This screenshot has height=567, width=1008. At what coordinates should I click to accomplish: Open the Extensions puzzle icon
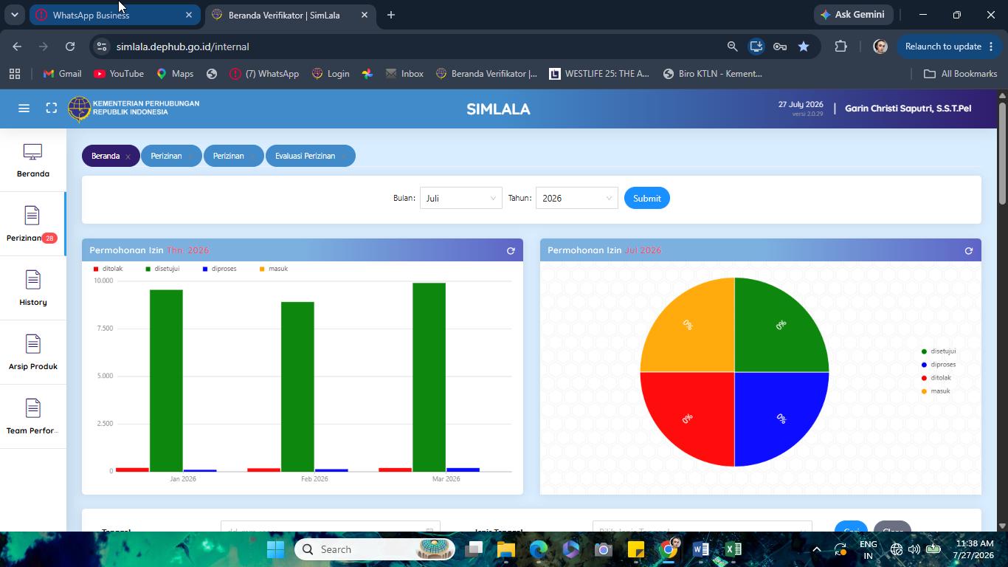(x=840, y=47)
